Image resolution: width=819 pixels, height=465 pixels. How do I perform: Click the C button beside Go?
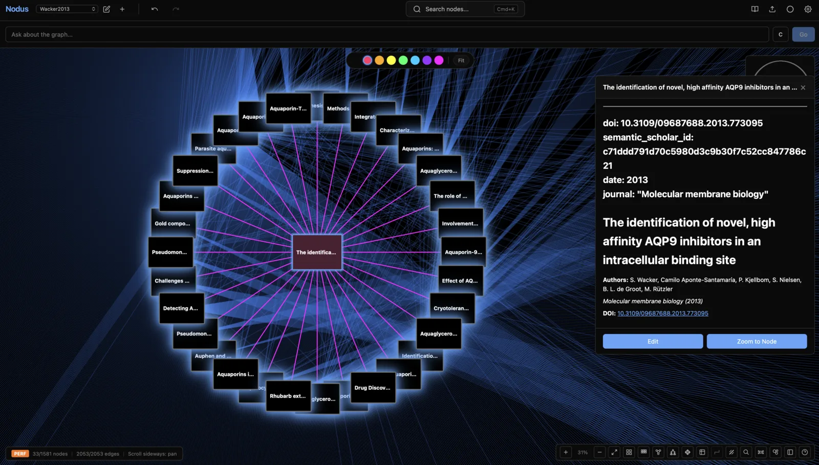(x=781, y=34)
